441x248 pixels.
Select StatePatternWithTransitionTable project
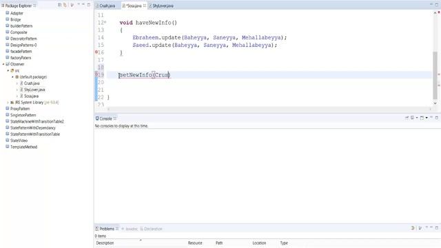(35, 134)
